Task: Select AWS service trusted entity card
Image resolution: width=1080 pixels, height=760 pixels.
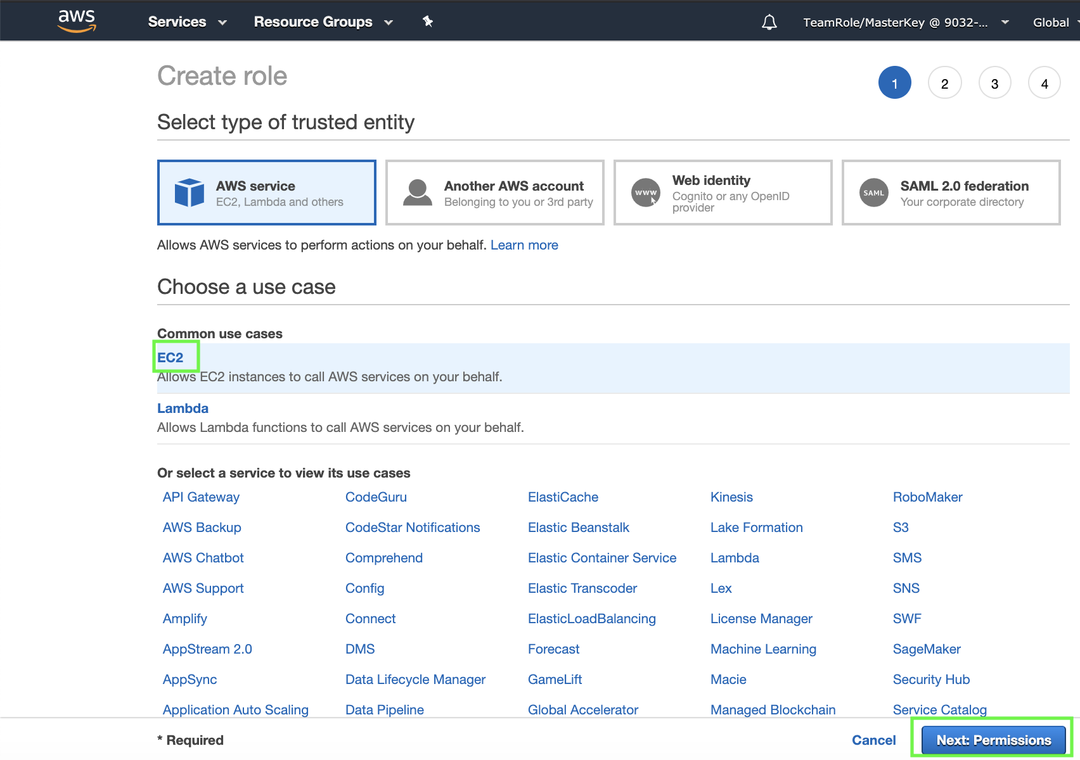Action: 267,193
